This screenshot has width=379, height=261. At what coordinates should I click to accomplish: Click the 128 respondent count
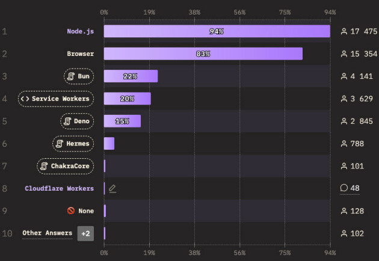[357, 211]
